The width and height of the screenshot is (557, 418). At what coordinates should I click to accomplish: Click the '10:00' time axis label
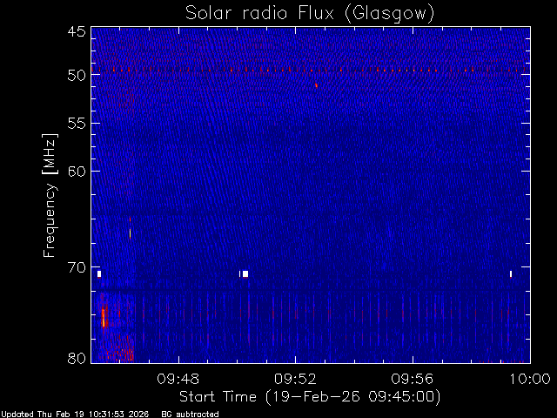(x=530, y=379)
